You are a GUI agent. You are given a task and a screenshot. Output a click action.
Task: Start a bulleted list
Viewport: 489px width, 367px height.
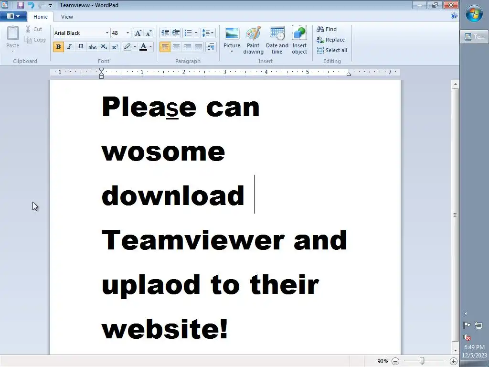coord(188,33)
